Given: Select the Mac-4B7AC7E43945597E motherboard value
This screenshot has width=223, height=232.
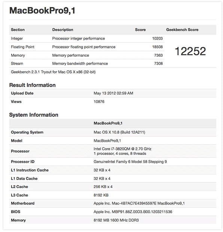Looking at the screenshot, I should coord(139,204).
